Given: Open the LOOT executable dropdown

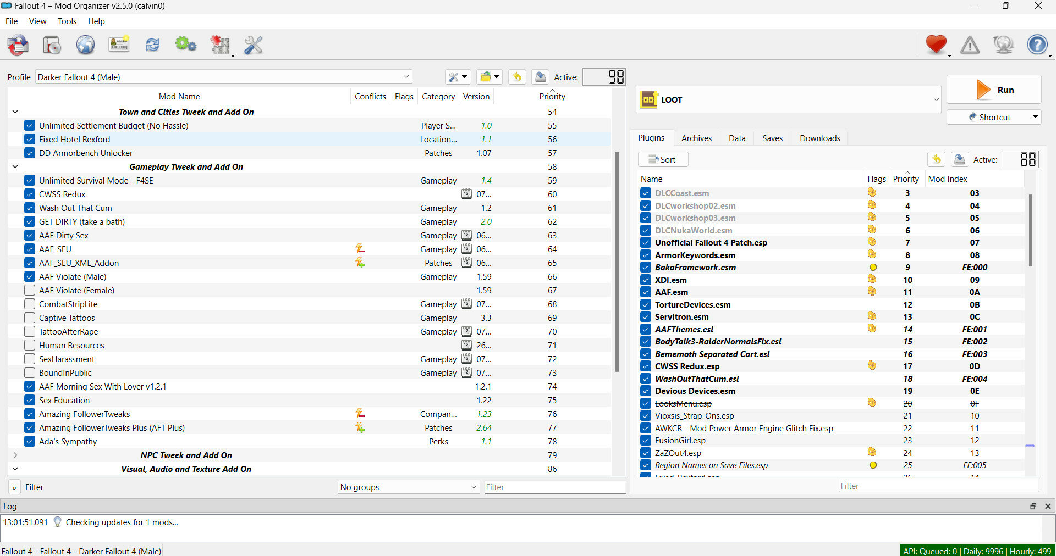Looking at the screenshot, I should (789, 99).
